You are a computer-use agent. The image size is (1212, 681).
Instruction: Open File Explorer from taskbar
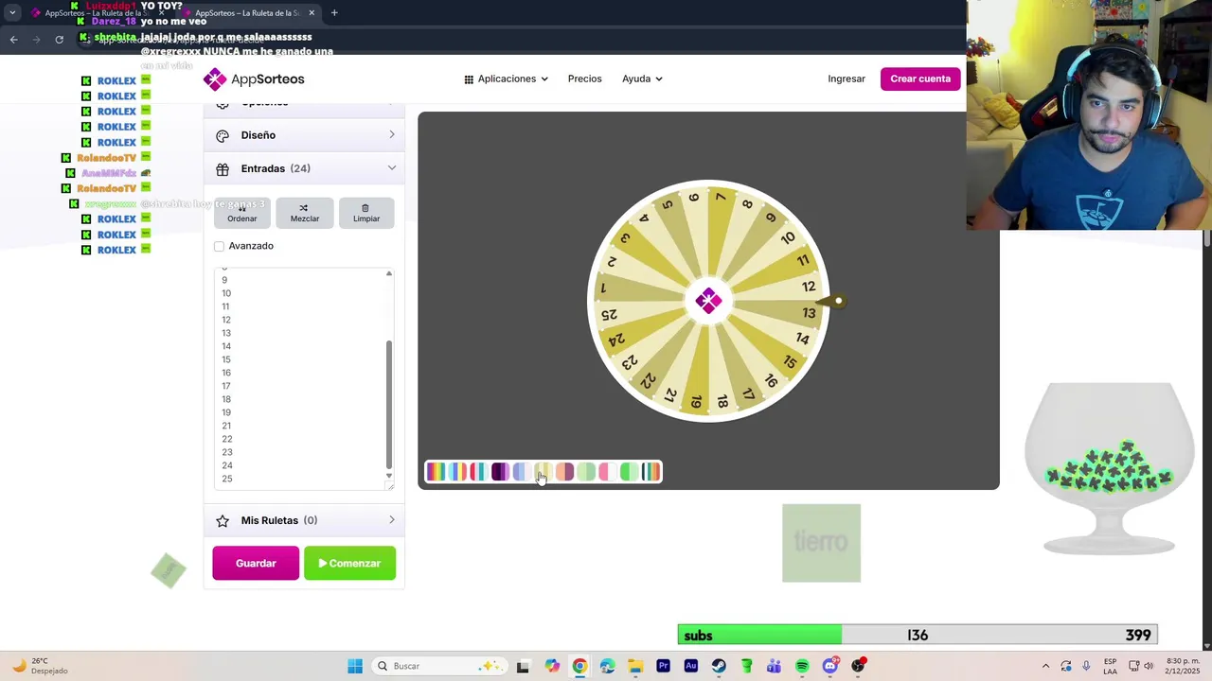pos(635,666)
